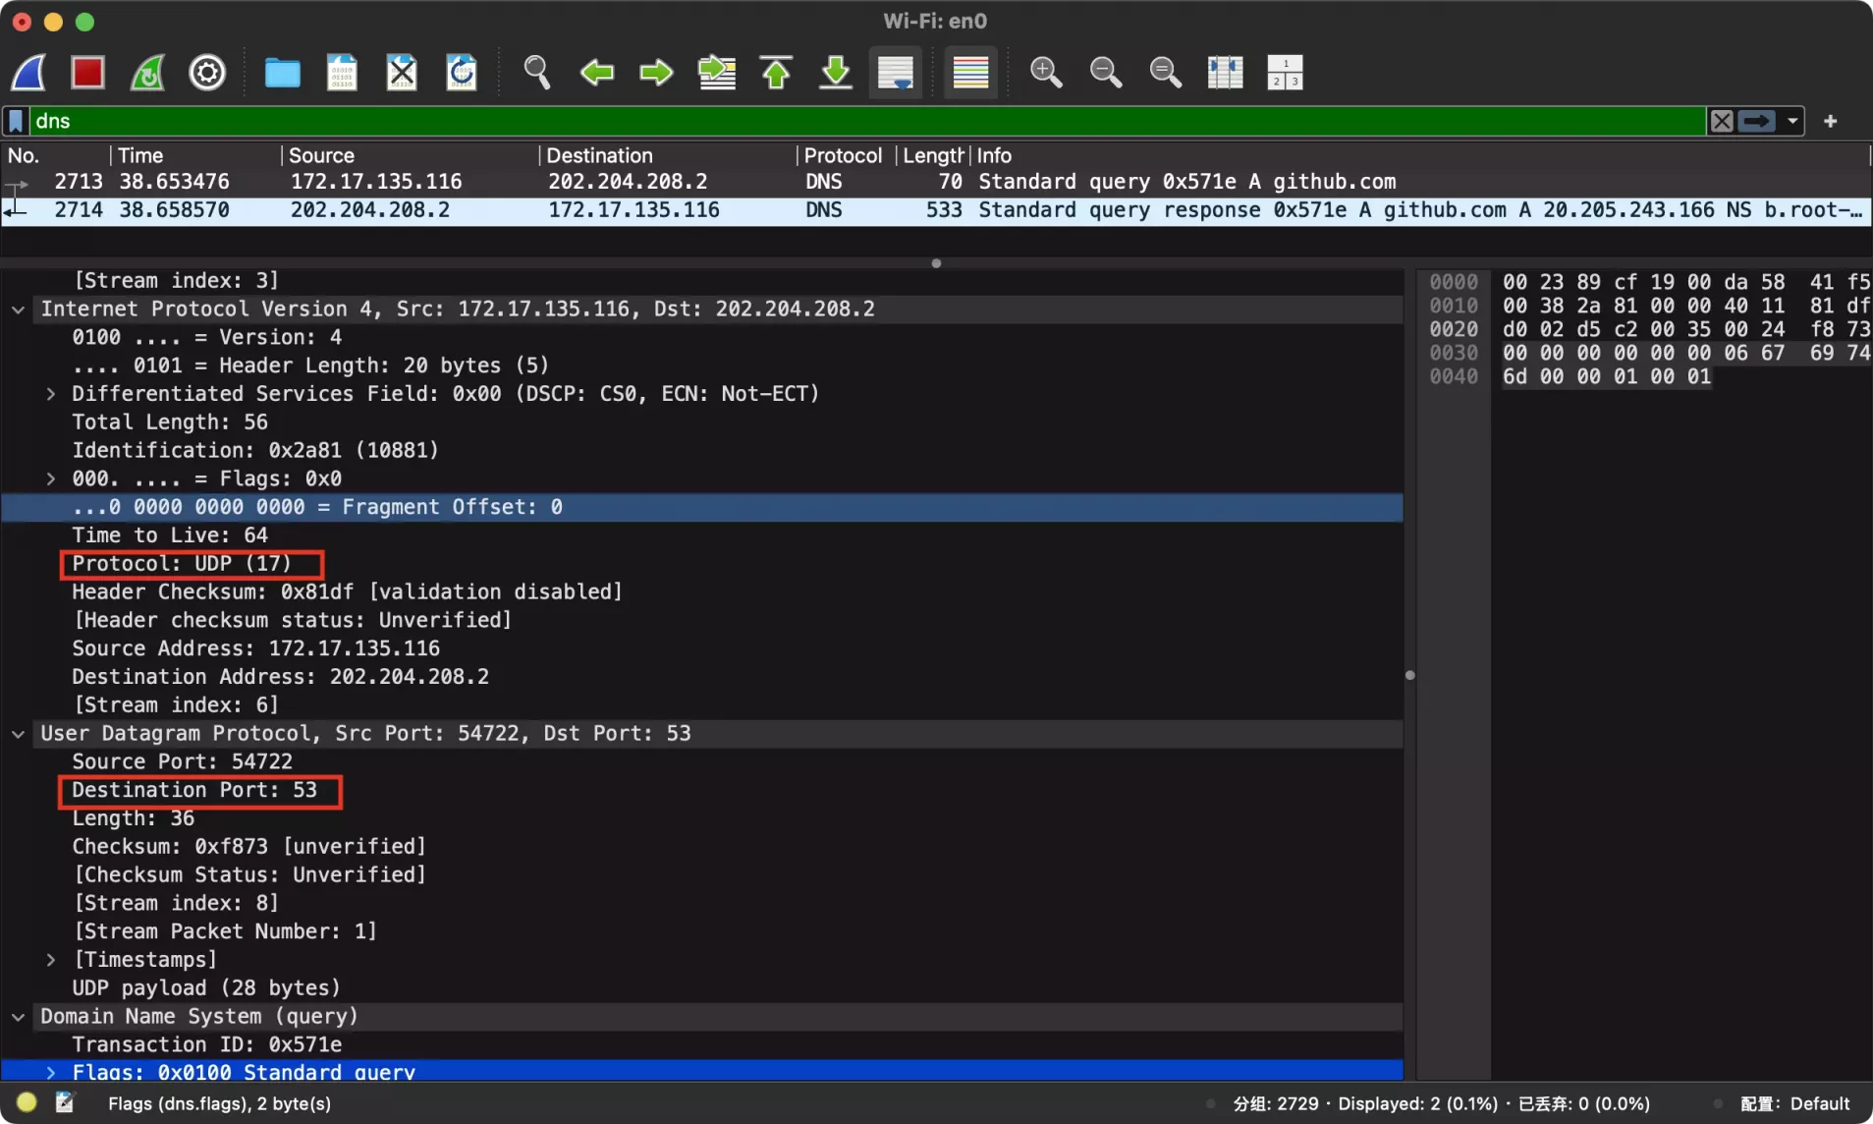
Task: Clear the dns display filter
Action: (1722, 121)
